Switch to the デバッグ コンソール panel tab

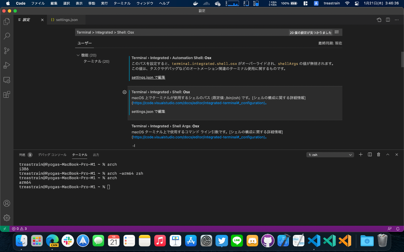(x=52, y=155)
